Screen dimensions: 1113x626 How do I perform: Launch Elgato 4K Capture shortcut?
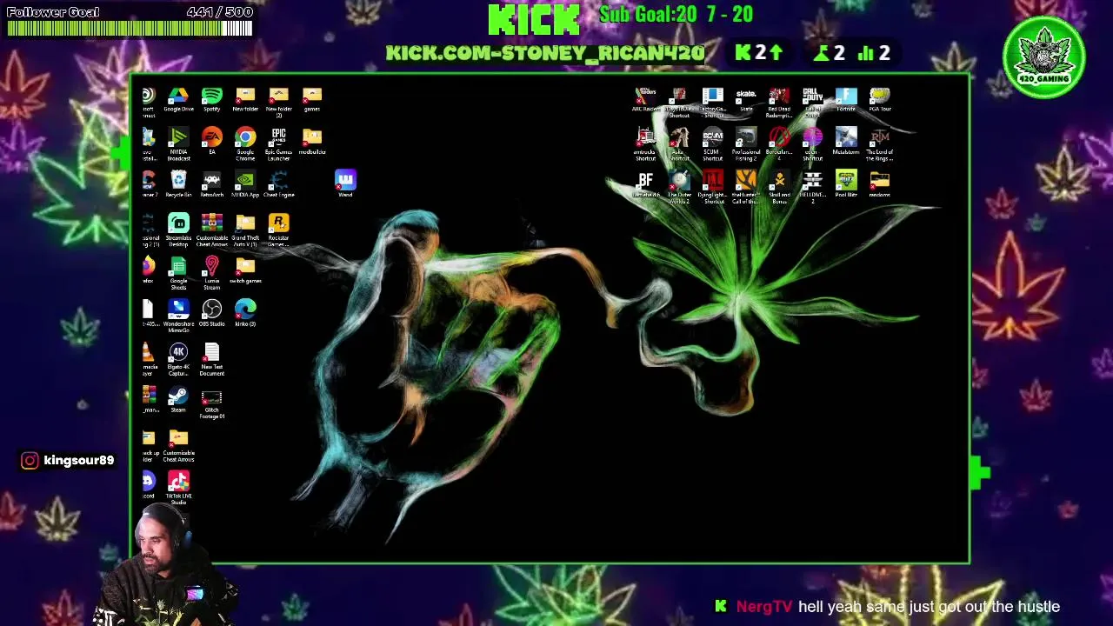point(178,360)
